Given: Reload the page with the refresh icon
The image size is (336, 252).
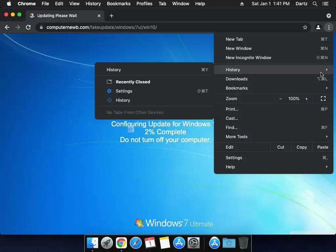Looking at the screenshot, I should [28, 27].
